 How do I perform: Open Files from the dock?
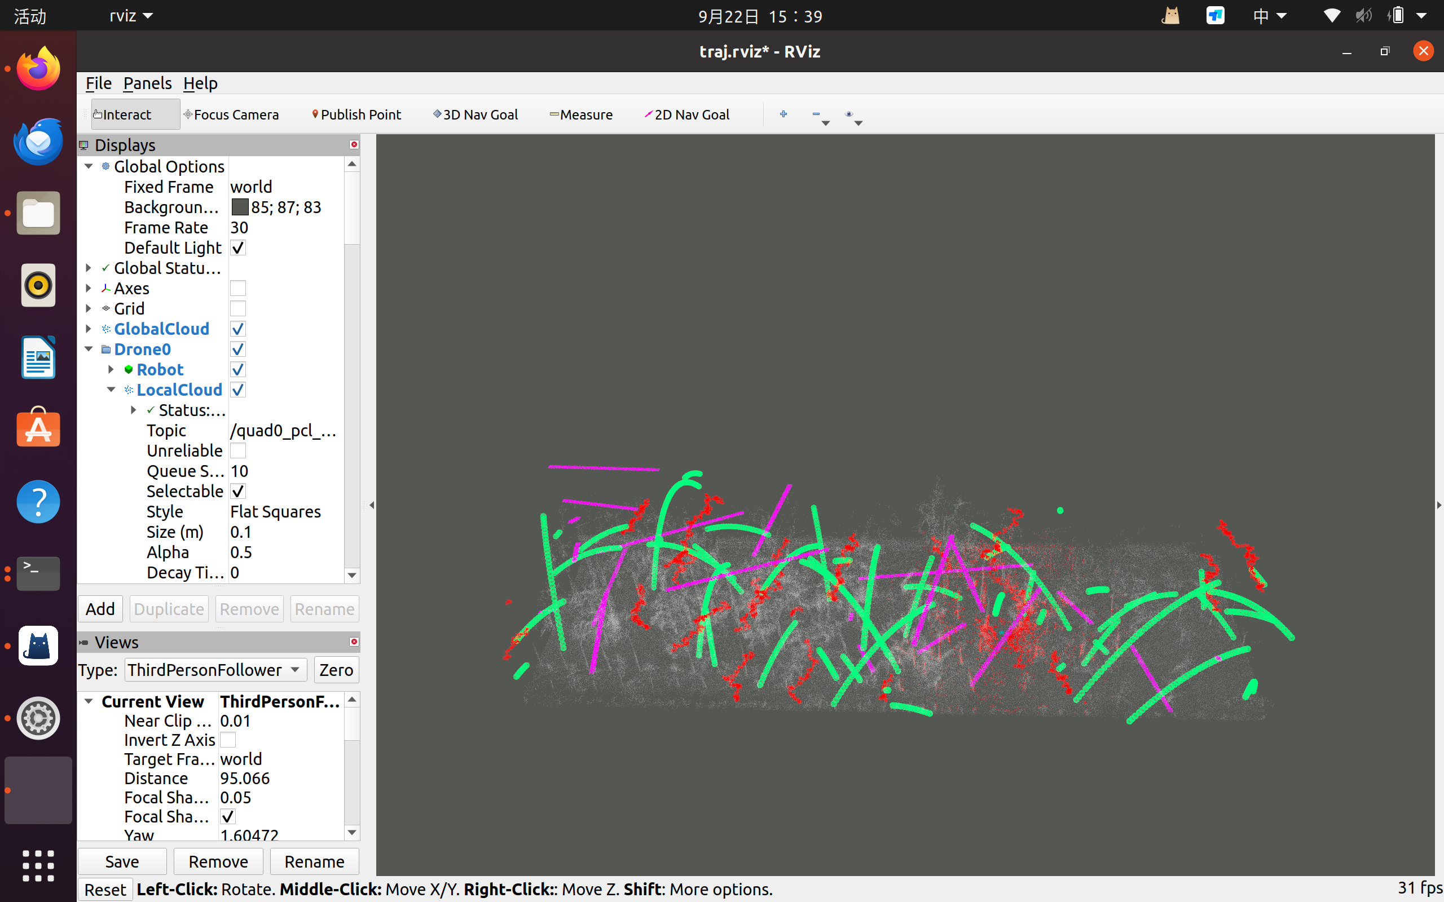[x=38, y=214]
